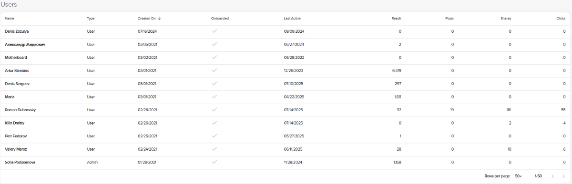Click Onboarded checkmark for Denis Sergeev

214,84
